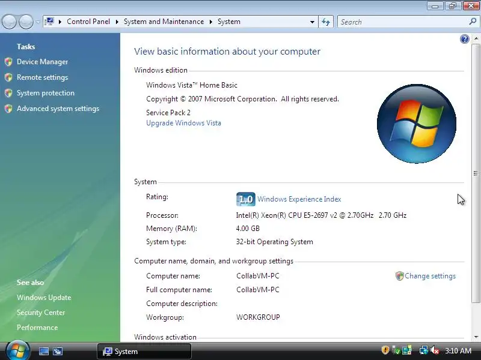Click the network connection tray icon
Viewport: 481px width, 360px height.
point(424,350)
